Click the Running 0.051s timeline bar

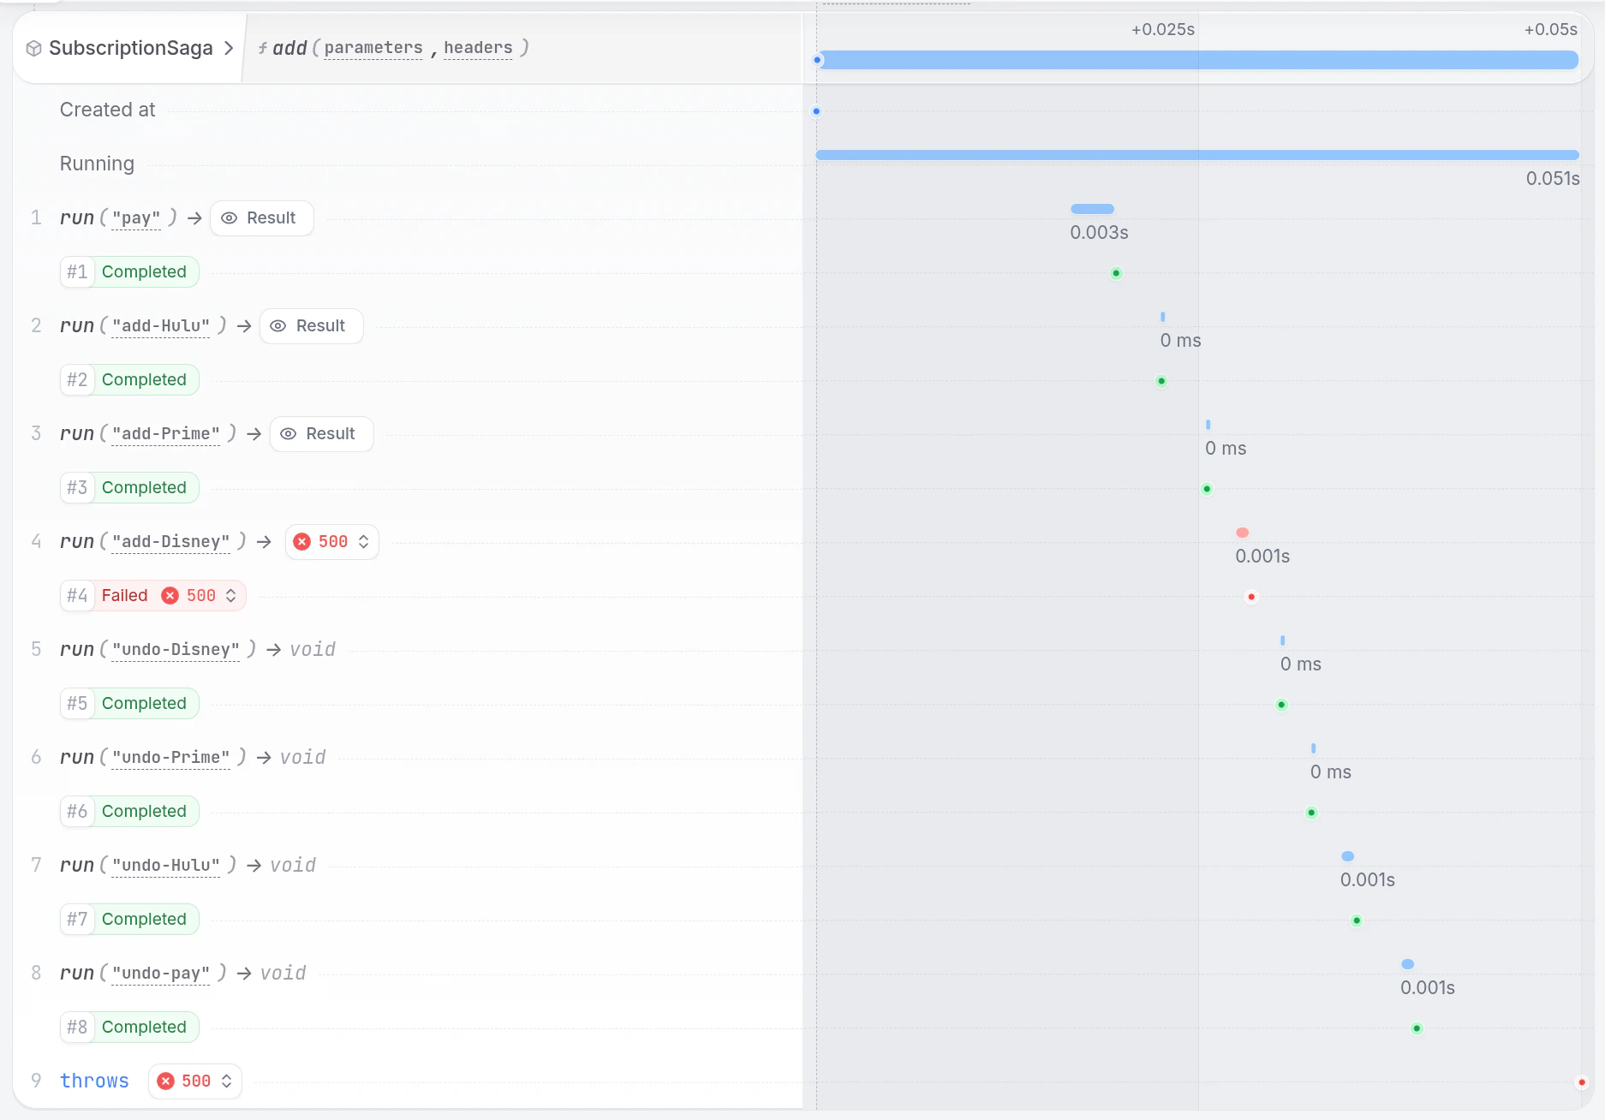1197,155
